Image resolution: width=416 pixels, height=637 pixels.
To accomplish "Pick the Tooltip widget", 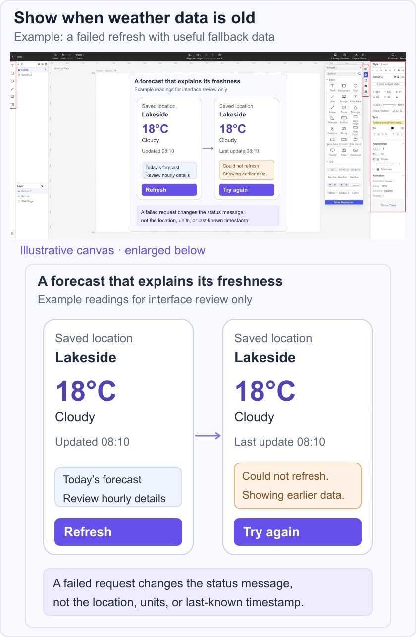I will [x=332, y=152].
